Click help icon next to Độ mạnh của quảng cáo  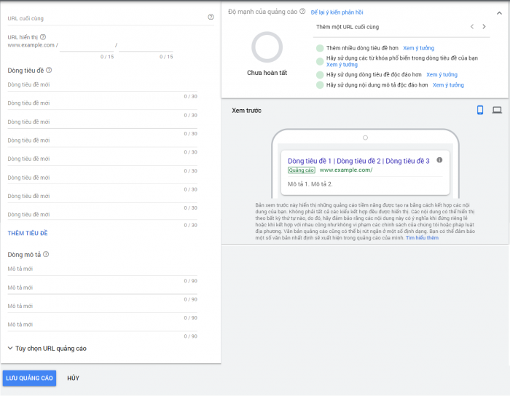[x=302, y=12]
